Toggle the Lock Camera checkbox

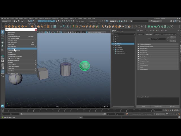click(x=7, y=34)
